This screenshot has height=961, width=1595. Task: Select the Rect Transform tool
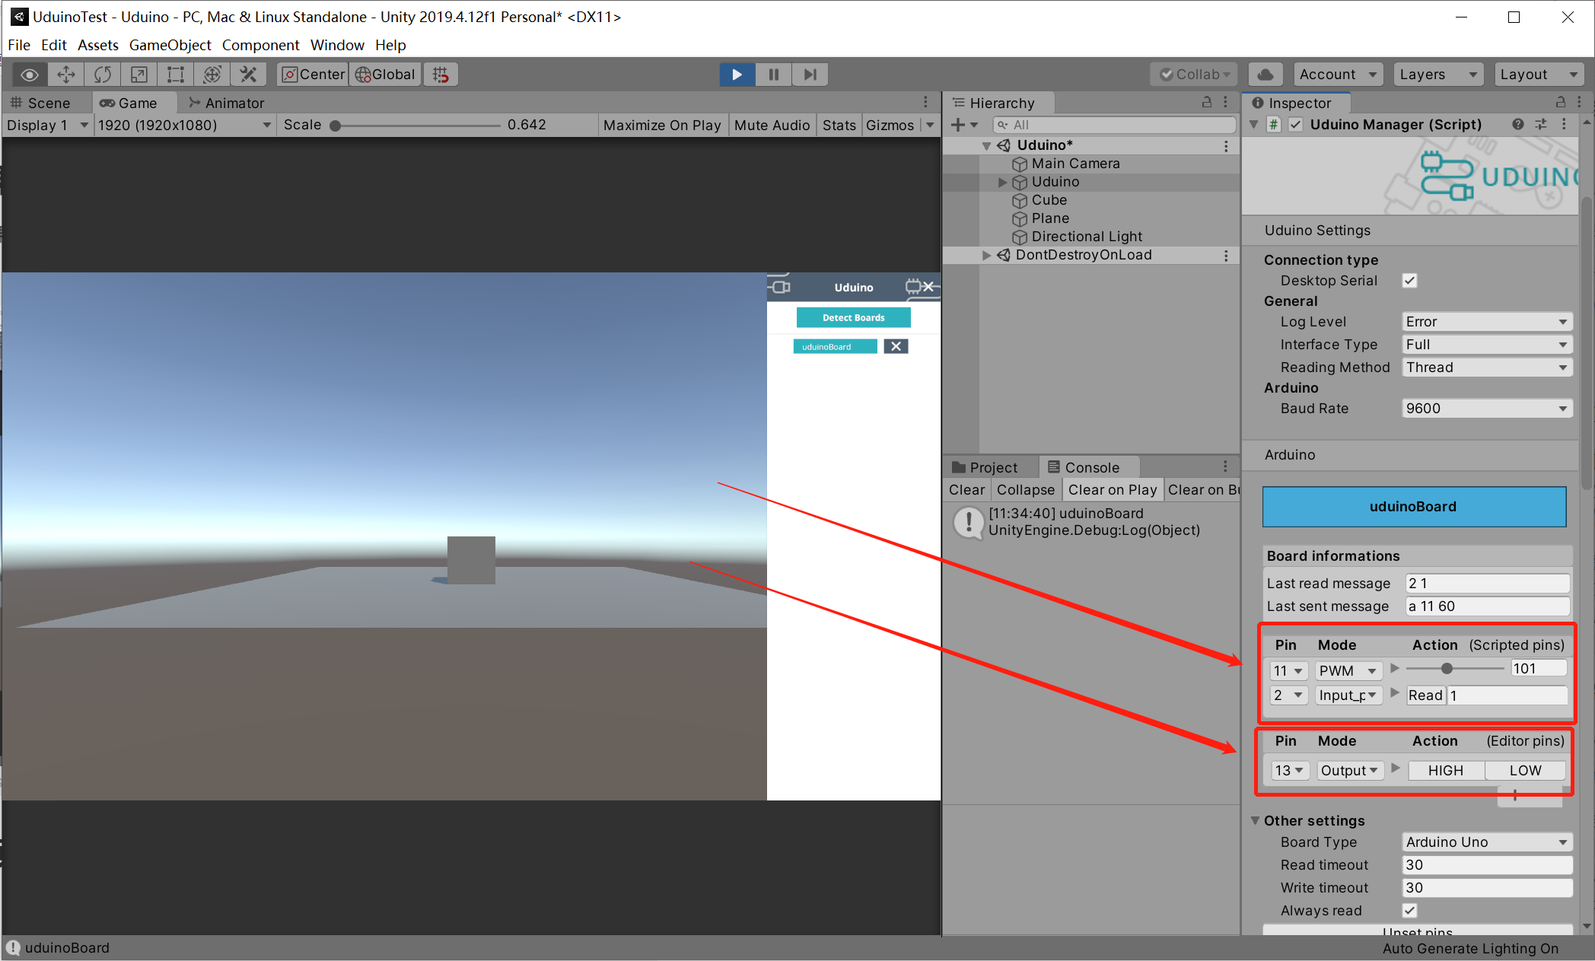pos(175,74)
